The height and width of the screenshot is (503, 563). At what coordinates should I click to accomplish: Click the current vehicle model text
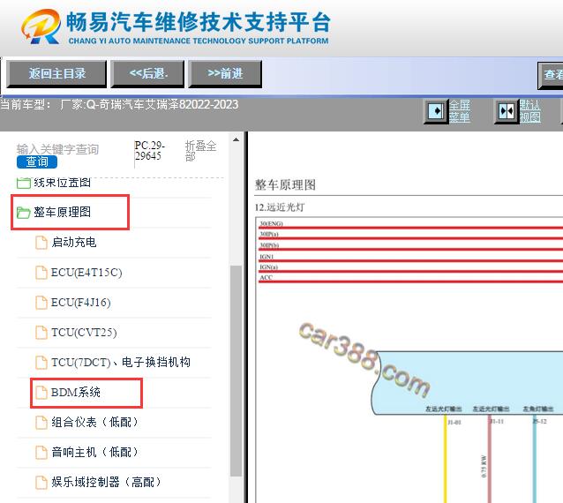click(119, 104)
